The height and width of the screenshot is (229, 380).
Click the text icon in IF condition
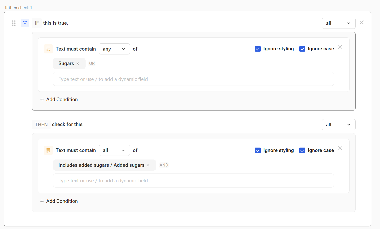[x=48, y=49]
